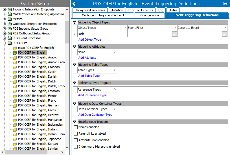The image size is (230, 155).
Task: Open the Background Processes tab
Action: (x=90, y=10)
